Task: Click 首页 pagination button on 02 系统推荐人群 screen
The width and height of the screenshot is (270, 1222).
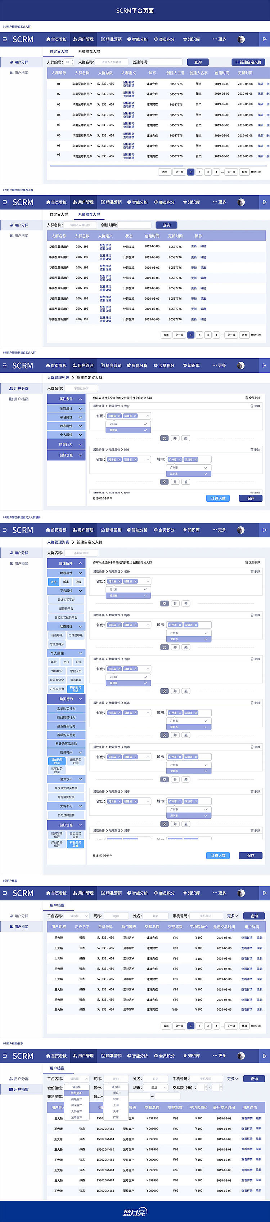Action: [166, 335]
